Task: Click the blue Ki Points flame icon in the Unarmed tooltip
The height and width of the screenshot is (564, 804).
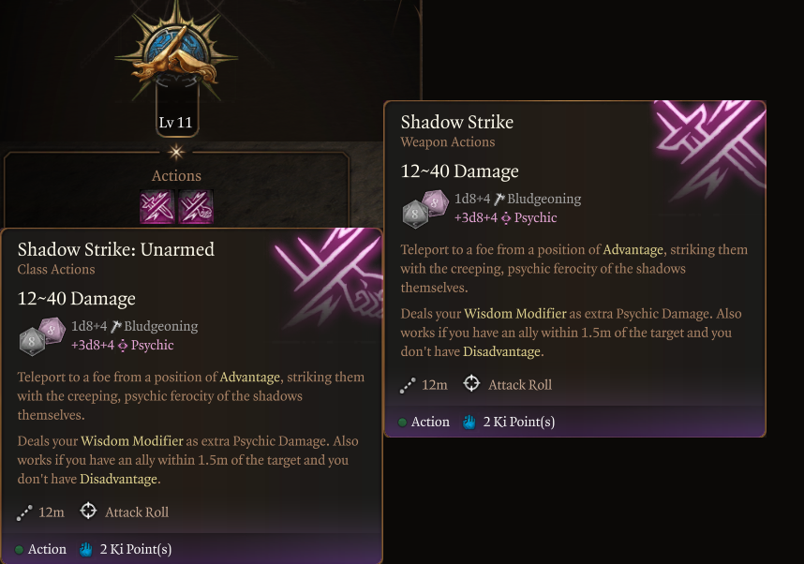Action: coord(86,549)
